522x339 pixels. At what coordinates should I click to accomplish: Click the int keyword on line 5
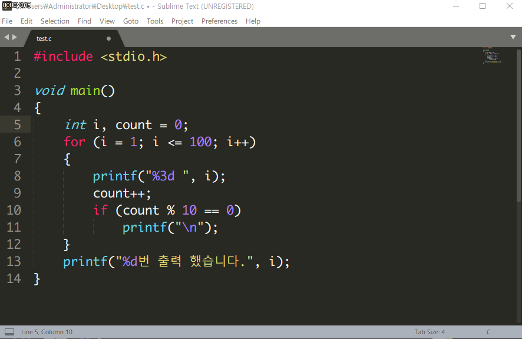75,125
